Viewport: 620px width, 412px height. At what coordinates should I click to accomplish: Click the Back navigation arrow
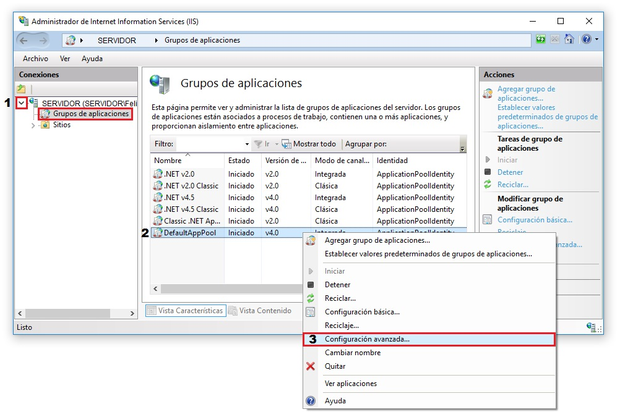[x=24, y=40]
